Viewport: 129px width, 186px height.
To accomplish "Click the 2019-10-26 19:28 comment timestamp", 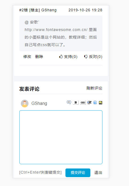I will click(85, 10).
